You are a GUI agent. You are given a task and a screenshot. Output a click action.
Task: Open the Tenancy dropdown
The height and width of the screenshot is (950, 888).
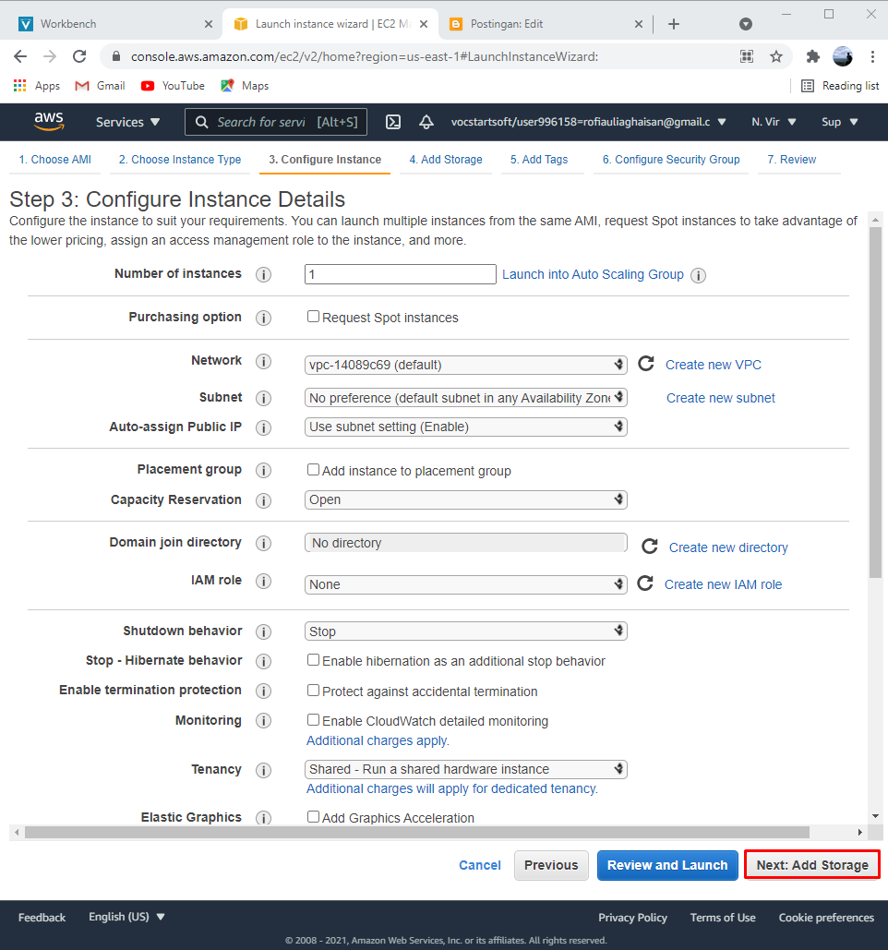(x=466, y=769)
